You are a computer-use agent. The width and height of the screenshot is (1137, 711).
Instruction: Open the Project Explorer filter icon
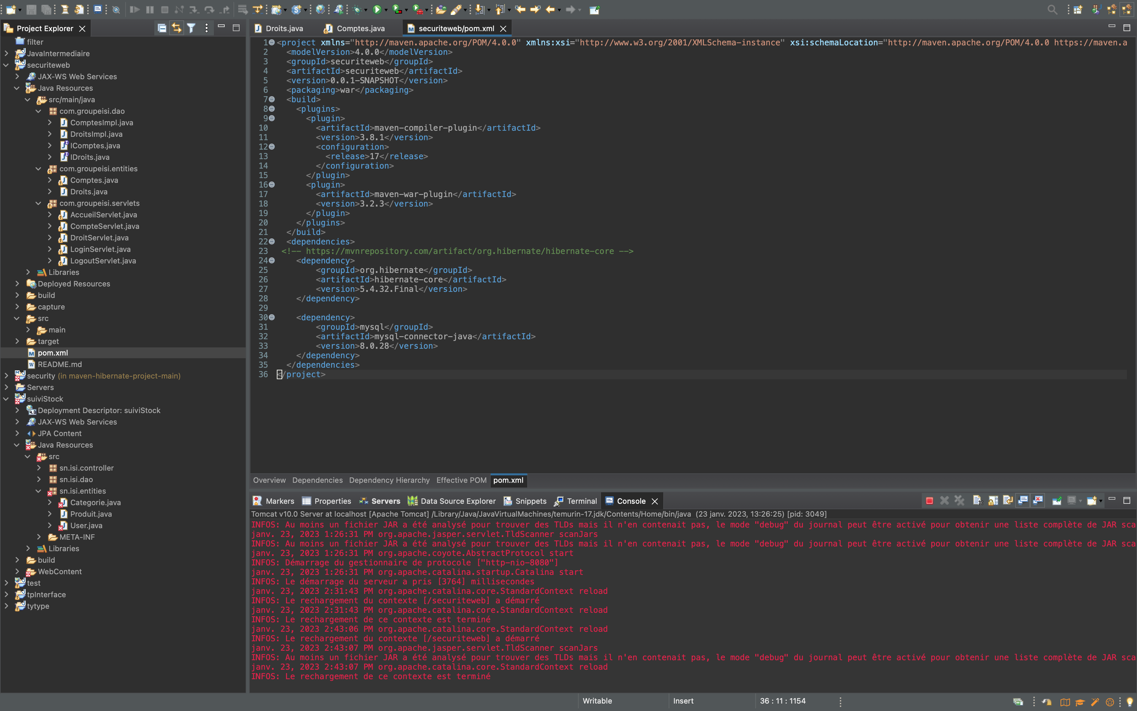(191, 28)
